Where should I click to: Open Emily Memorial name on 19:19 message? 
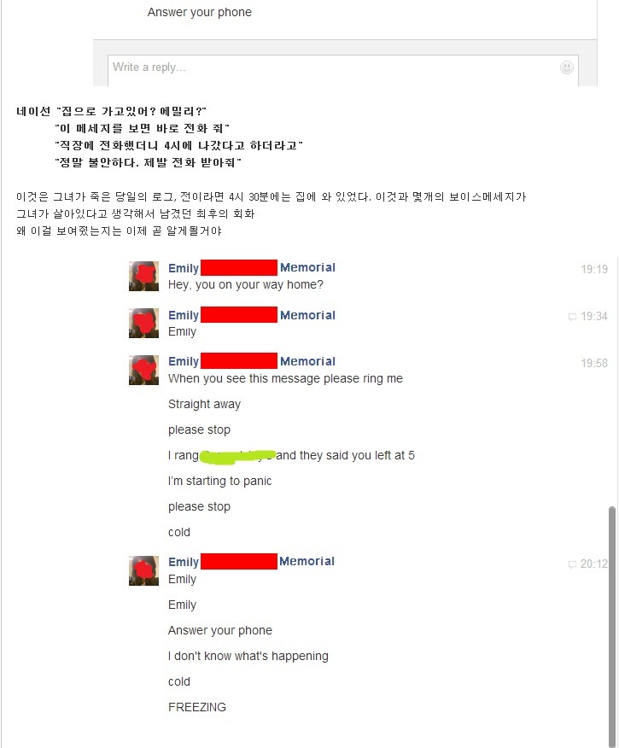click(x=252, y=267)
